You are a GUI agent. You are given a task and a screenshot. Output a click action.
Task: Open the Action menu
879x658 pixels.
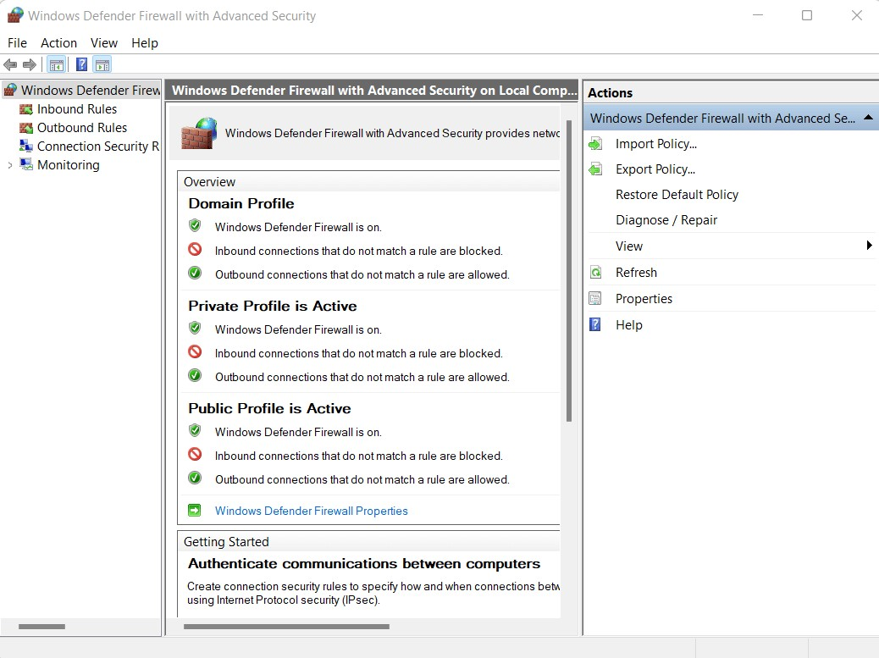59,43
